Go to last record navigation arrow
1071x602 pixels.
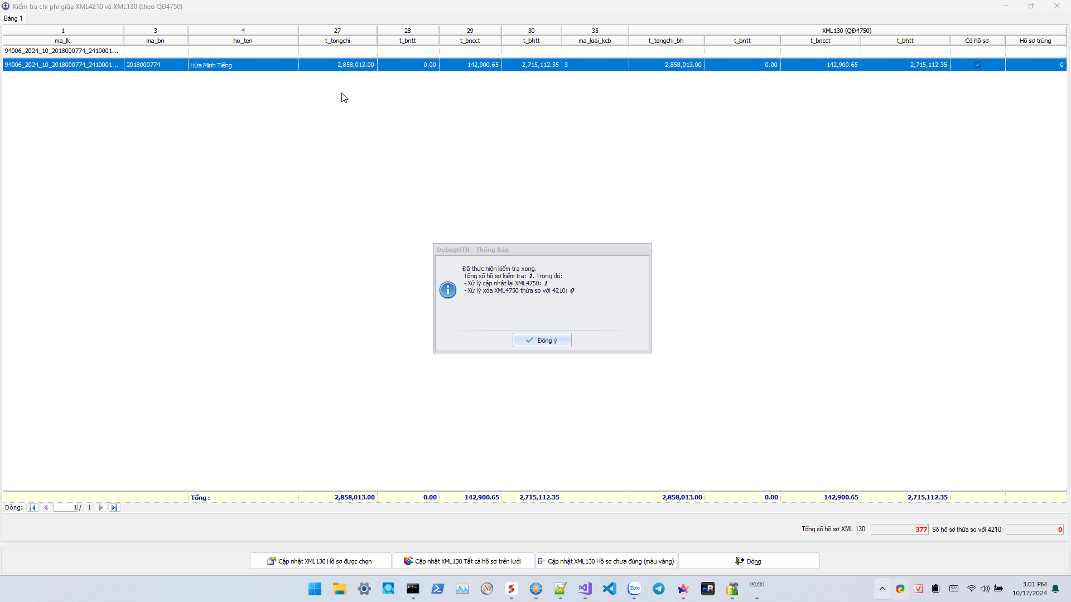pyautogui.click(x=114, y=507)
